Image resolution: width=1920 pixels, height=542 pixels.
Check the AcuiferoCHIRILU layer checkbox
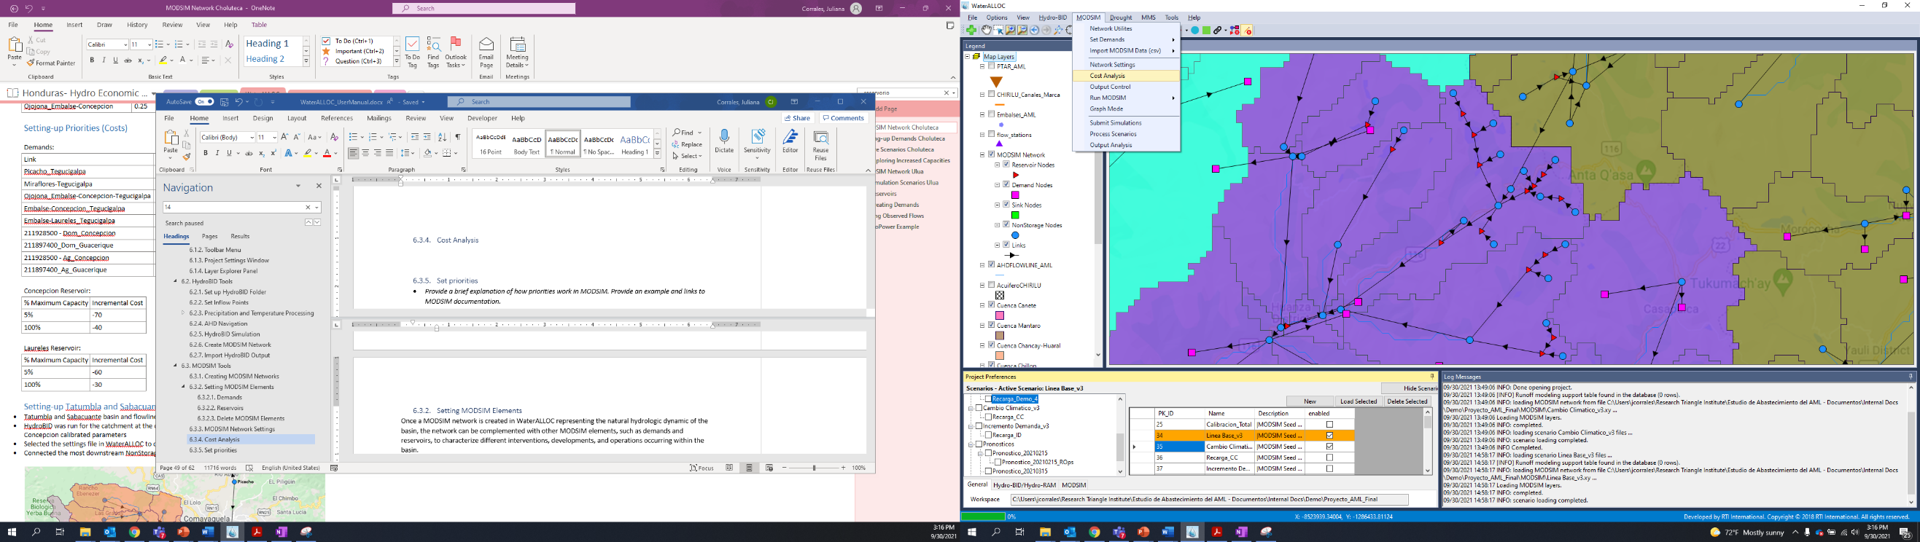(991, 285)
